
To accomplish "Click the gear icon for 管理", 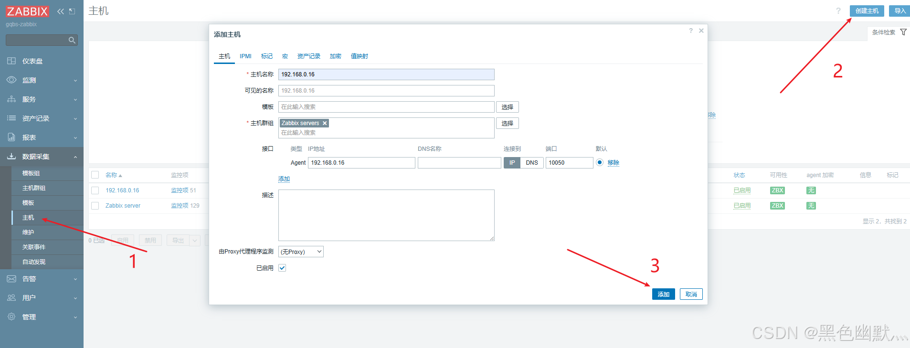I will click(11, 316).
